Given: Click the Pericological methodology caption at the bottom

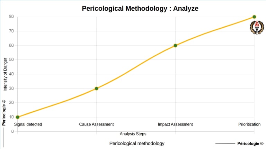Looking at the screenshot, I should pos(137,143).
